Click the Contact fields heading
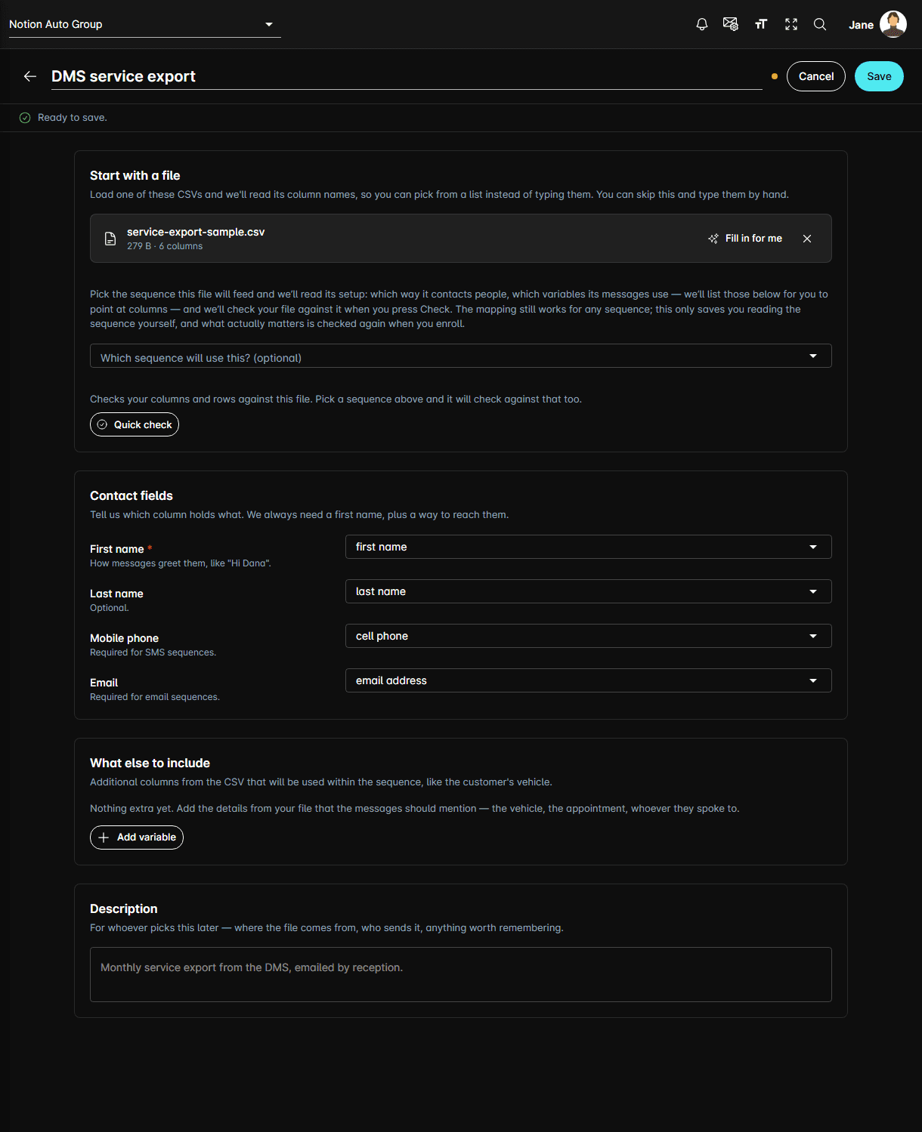The height and width of the screenshot is (1132, 922). point(131,495)
